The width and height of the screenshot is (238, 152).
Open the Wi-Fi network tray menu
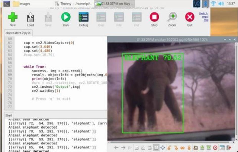click(x=213, y=4)
